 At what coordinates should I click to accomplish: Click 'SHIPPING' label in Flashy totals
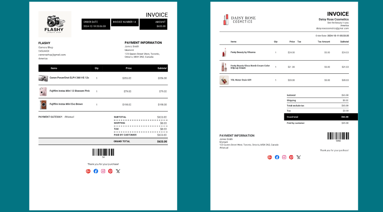point(120,123)
